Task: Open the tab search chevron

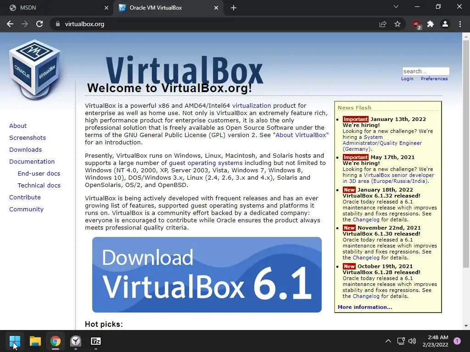Action: pos(396,6)
